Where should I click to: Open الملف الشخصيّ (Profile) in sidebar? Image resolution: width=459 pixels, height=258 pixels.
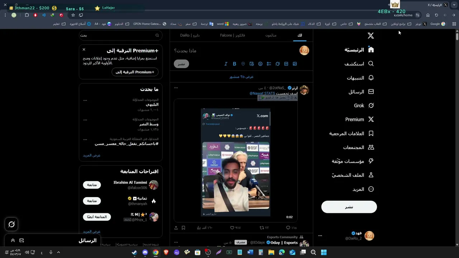(x=353, y=175)
